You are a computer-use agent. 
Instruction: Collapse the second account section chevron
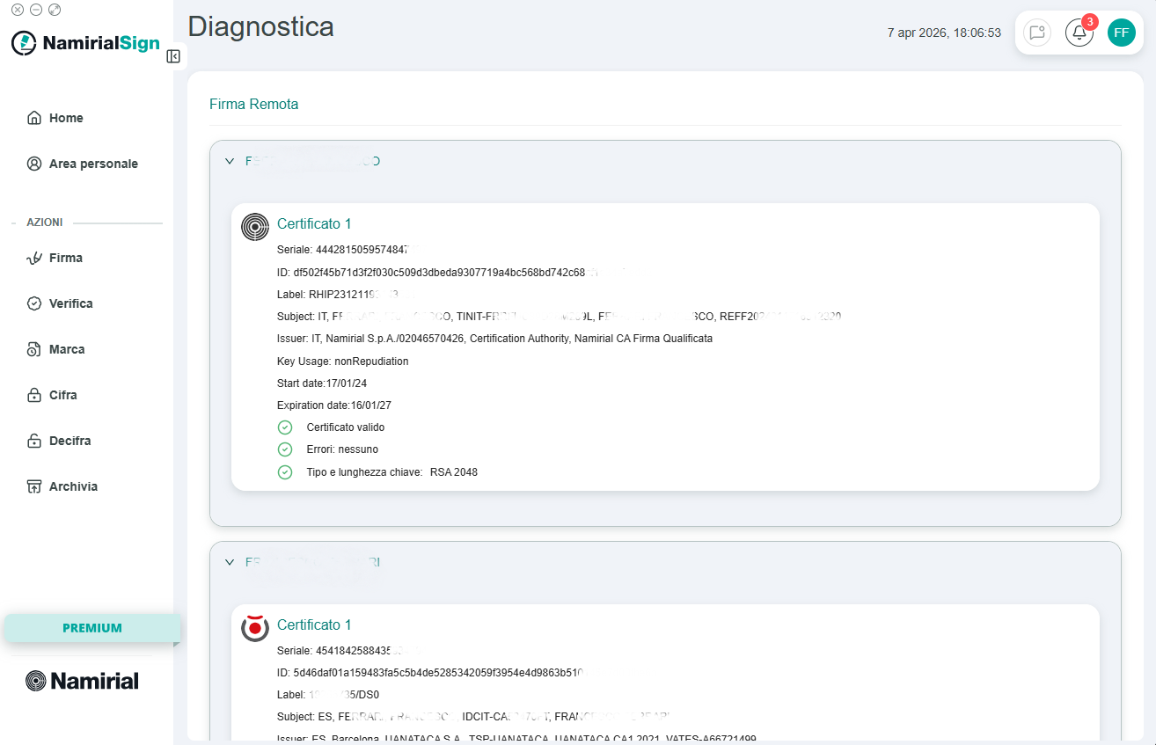click(230, 561)
